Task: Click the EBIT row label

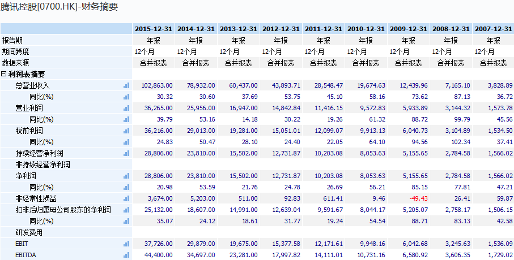Action: tap(20, 244)
